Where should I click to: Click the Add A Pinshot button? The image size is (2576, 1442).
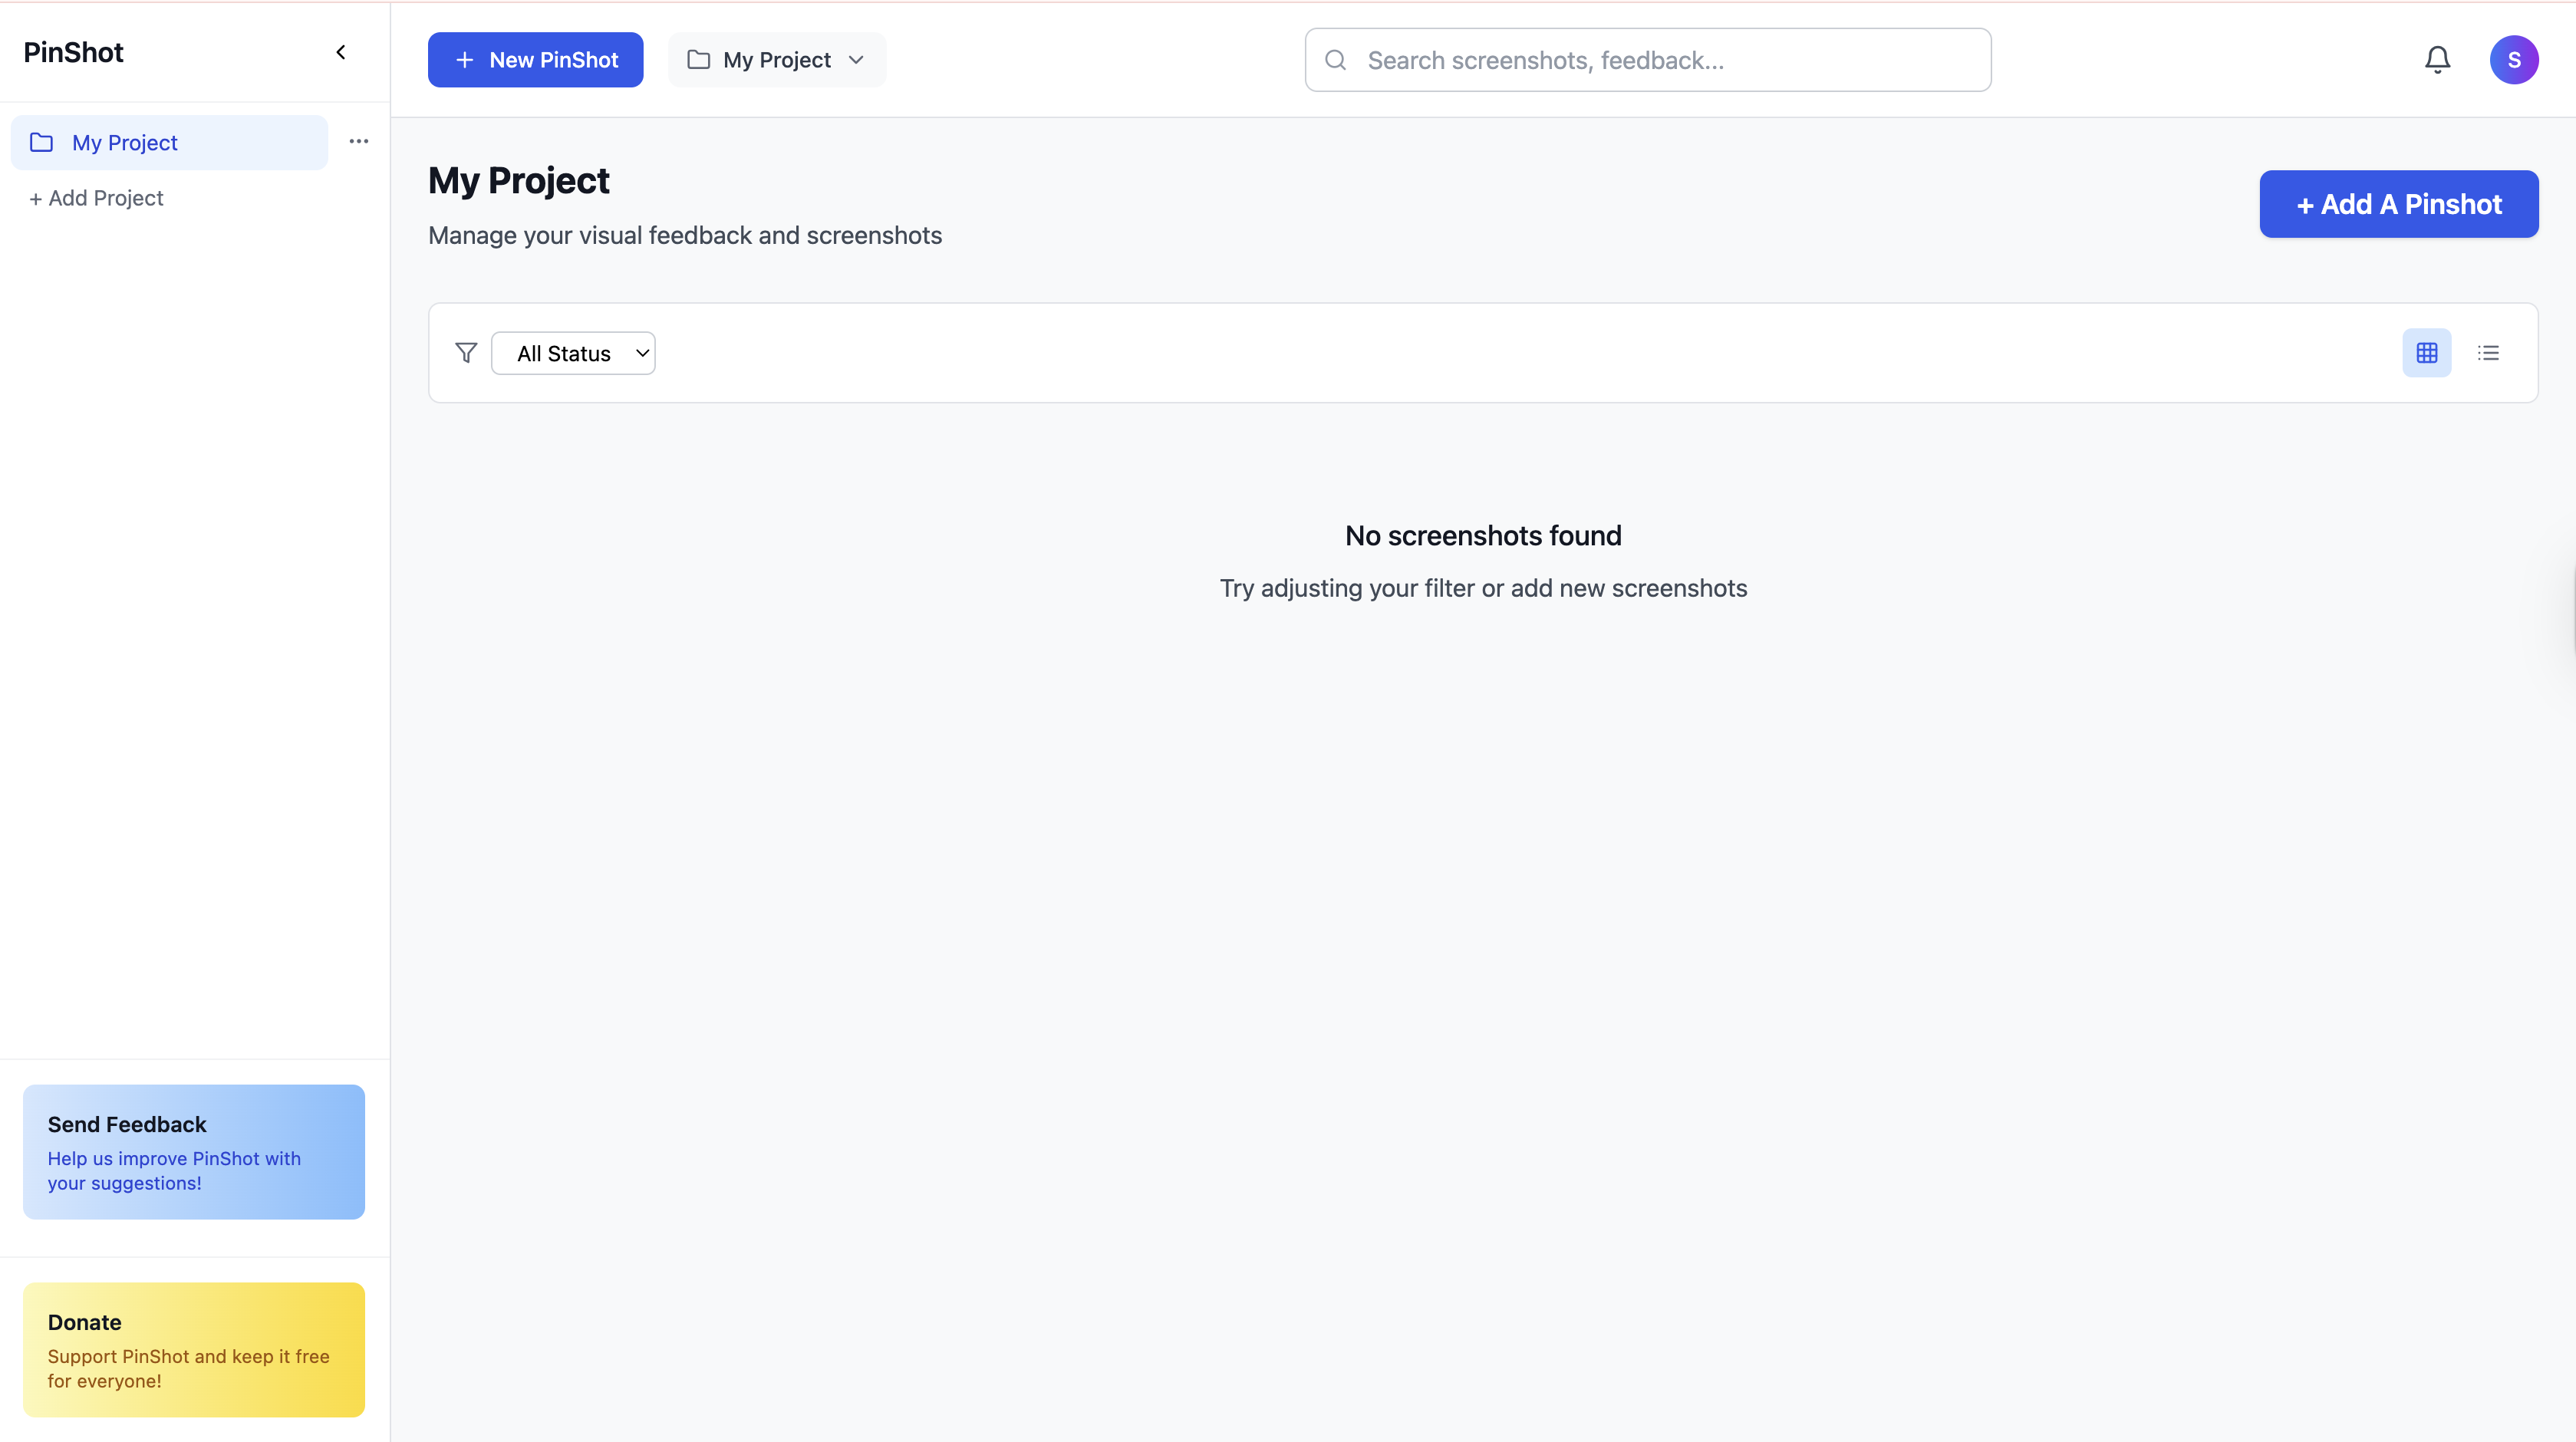pos(2398,204)
